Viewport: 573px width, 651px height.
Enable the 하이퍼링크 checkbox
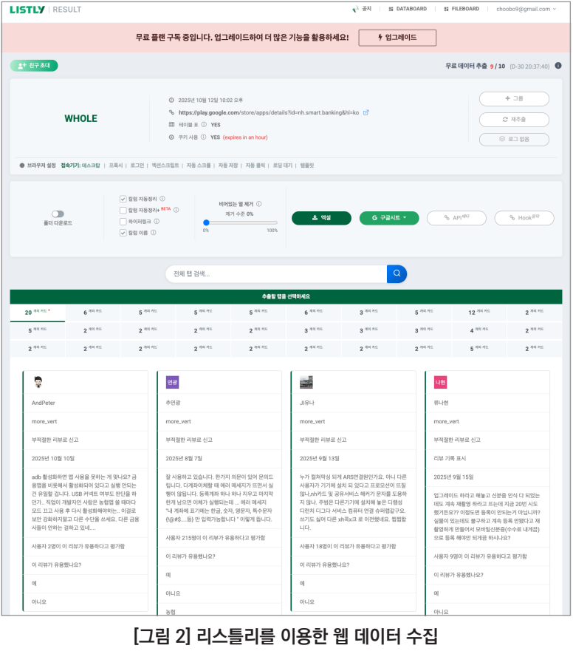tap(123, 221)
